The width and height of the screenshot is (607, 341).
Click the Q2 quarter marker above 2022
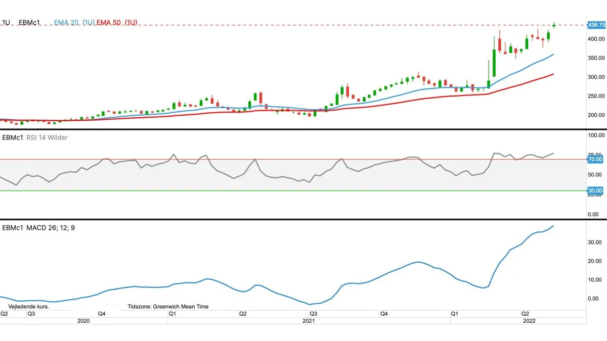[525, 314]
